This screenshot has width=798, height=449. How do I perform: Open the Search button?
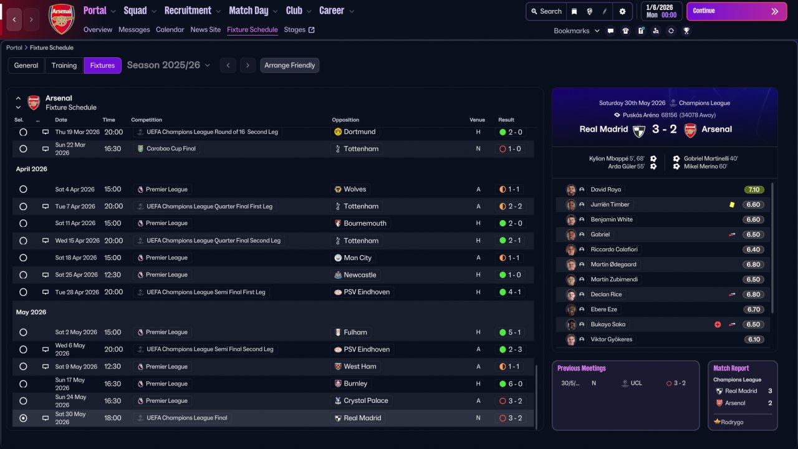pyautogui.click(x=545, y=11)
